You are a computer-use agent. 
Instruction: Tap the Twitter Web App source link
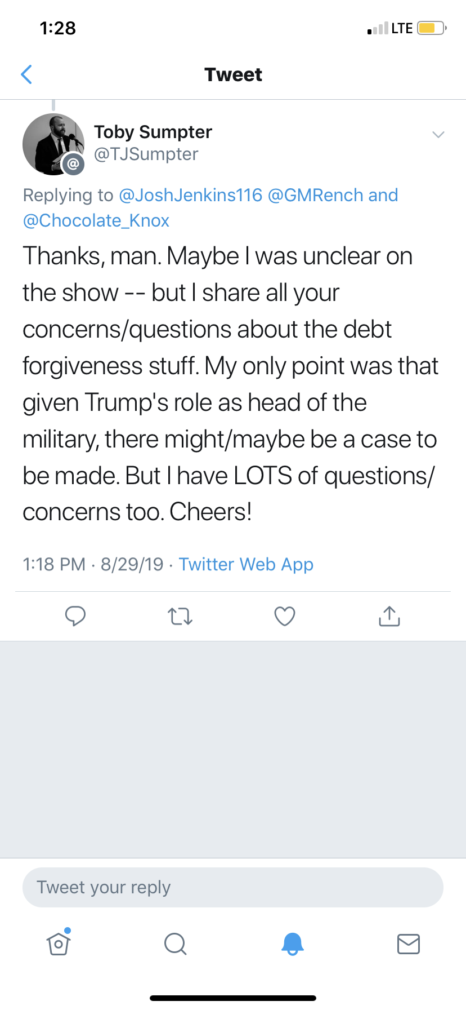(246, 564)
